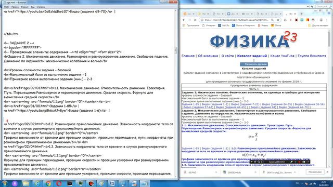The image size is (333, 187).
Task: Expand options for the torrent download
Action: [295, 172]
